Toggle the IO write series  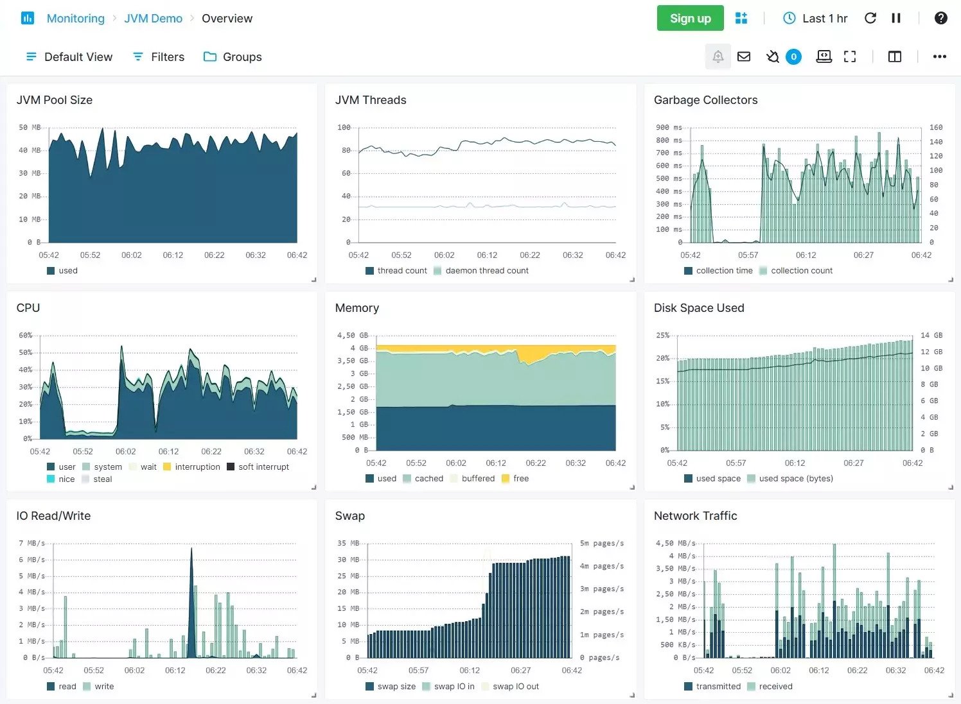click(98, 687)
